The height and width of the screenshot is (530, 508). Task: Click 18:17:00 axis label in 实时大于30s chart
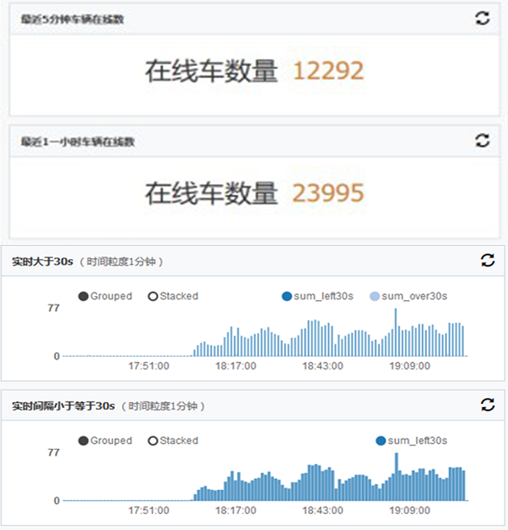coord(236,365)
